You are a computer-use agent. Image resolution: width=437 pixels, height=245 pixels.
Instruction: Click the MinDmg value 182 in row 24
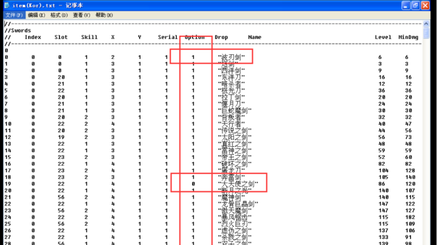(x=410, y=217)
